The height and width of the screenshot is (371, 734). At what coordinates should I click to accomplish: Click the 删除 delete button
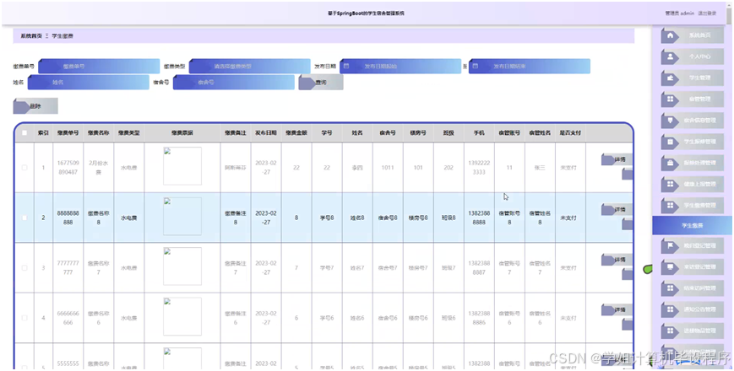tap(35, 105)
